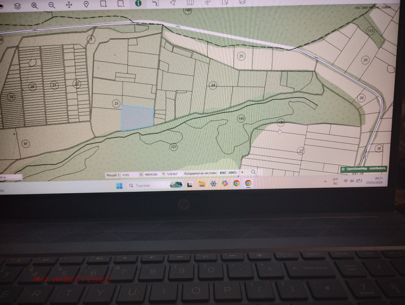Viewport: 405px width, 305px height.
Task: Open the OpenStreetMap contributors link
Action: click(364, 169)
